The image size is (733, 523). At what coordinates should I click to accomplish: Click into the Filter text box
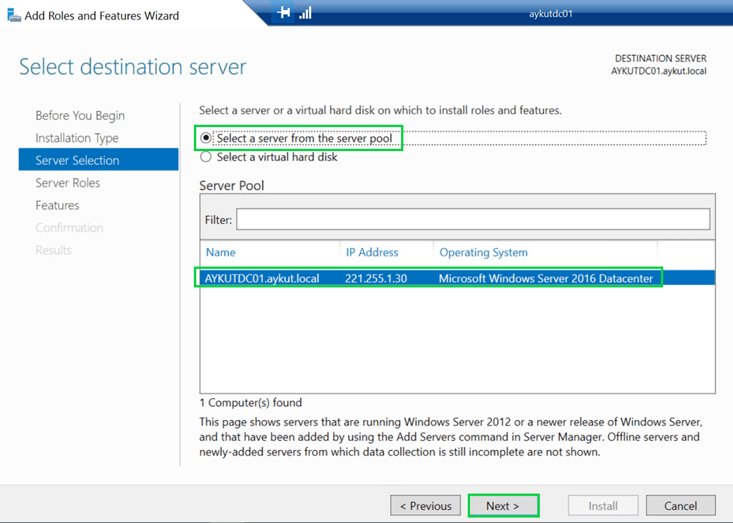pyautogui.click(x=472, y=219)
